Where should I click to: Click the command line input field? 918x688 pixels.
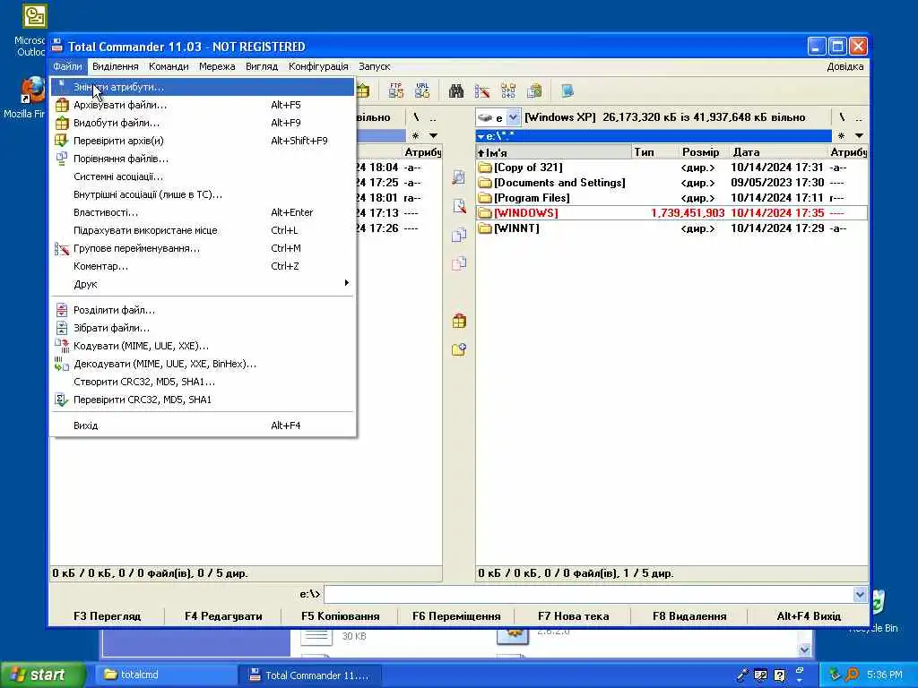tap(588, 595)
